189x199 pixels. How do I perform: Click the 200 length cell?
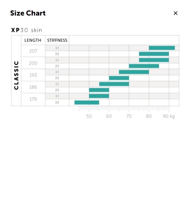coord(33,63)
